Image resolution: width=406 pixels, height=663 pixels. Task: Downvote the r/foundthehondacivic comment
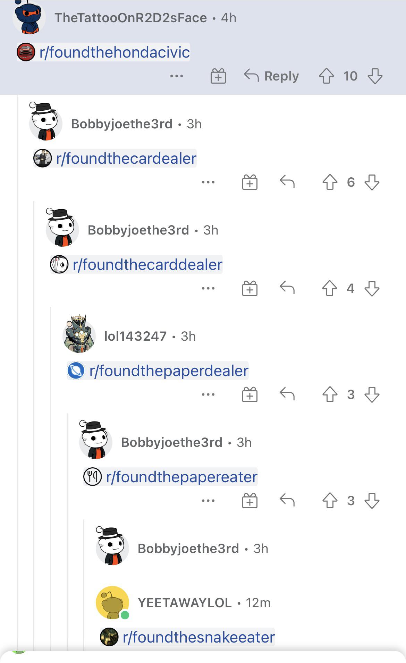click(x=375, y=76)
